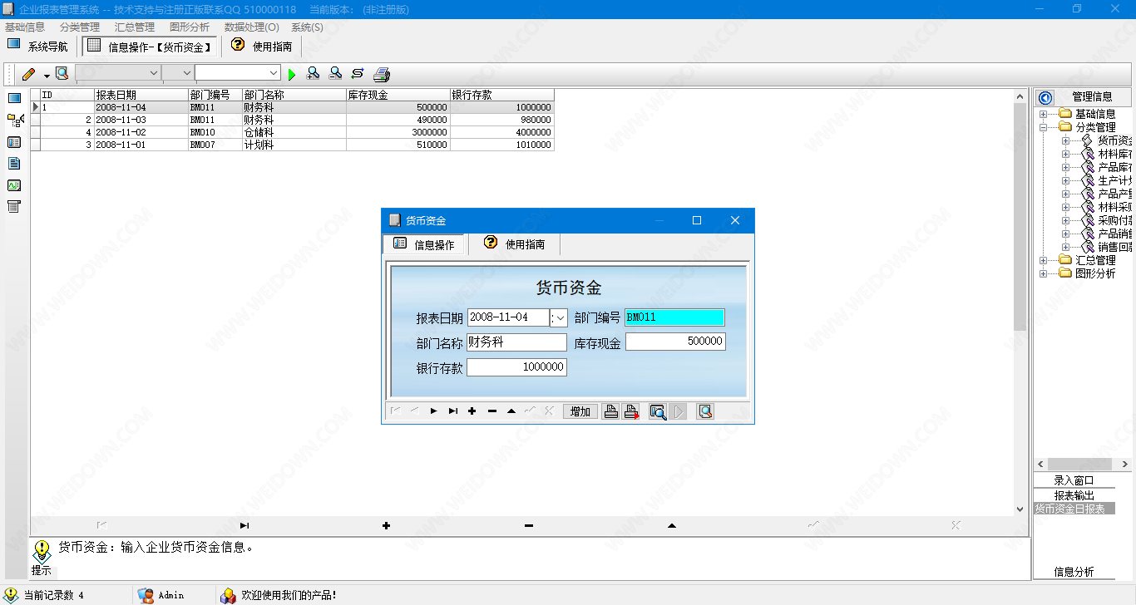Click the pencil edit icon in toolbar
Image resolution: width=1136 pixels, height=605 pixels.
(28, 74)
